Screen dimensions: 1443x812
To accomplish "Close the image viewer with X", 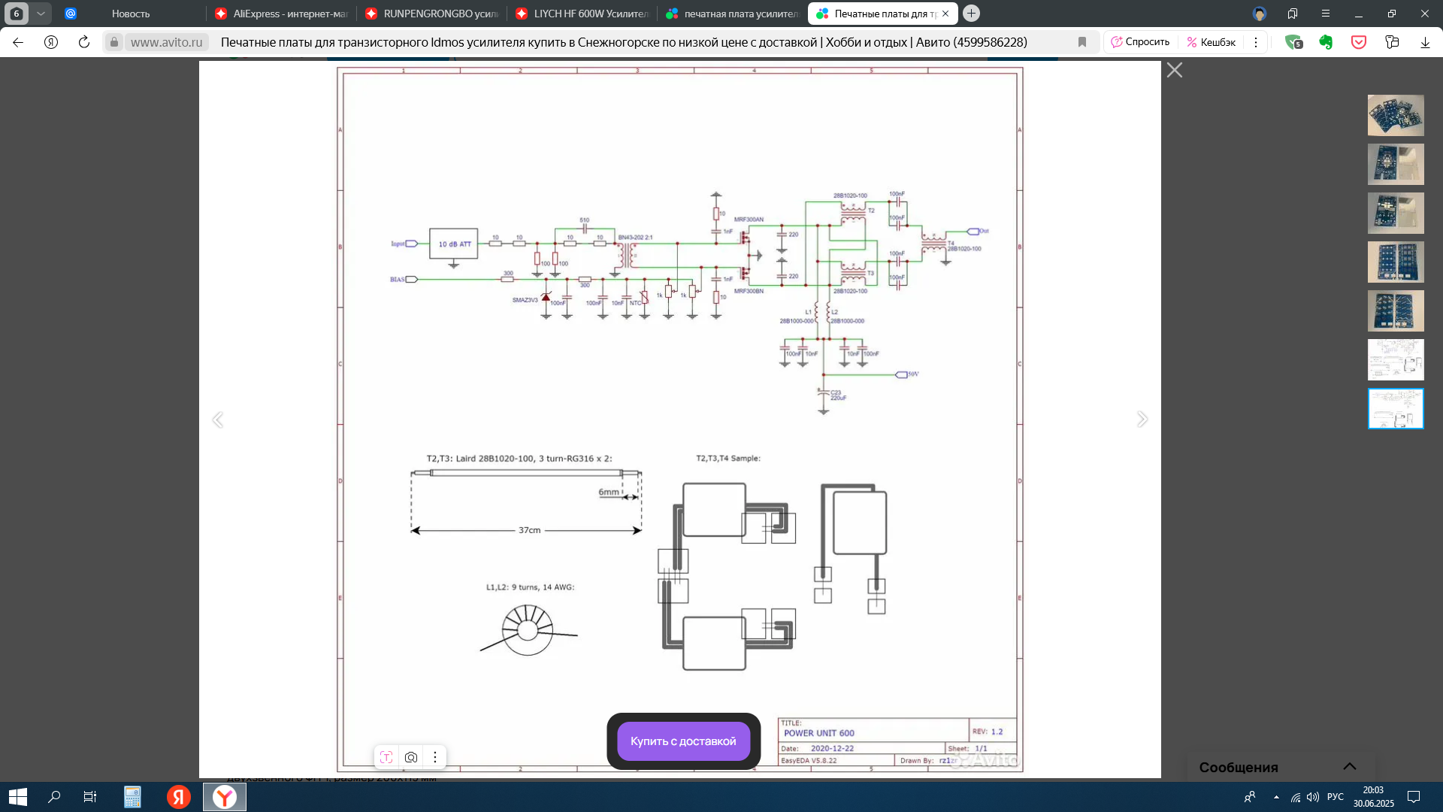I will pos(1174,70).
